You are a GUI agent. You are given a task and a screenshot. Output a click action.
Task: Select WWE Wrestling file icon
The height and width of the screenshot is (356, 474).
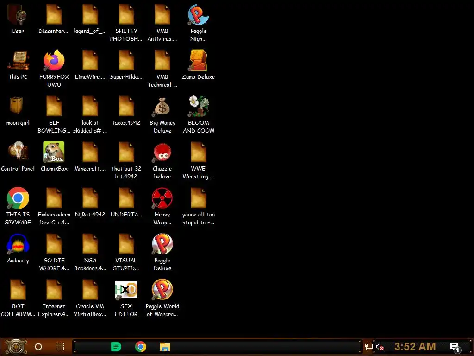(x=198, y=152)
